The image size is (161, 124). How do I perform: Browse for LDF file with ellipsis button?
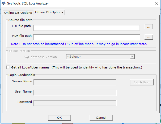pos(149,27)
